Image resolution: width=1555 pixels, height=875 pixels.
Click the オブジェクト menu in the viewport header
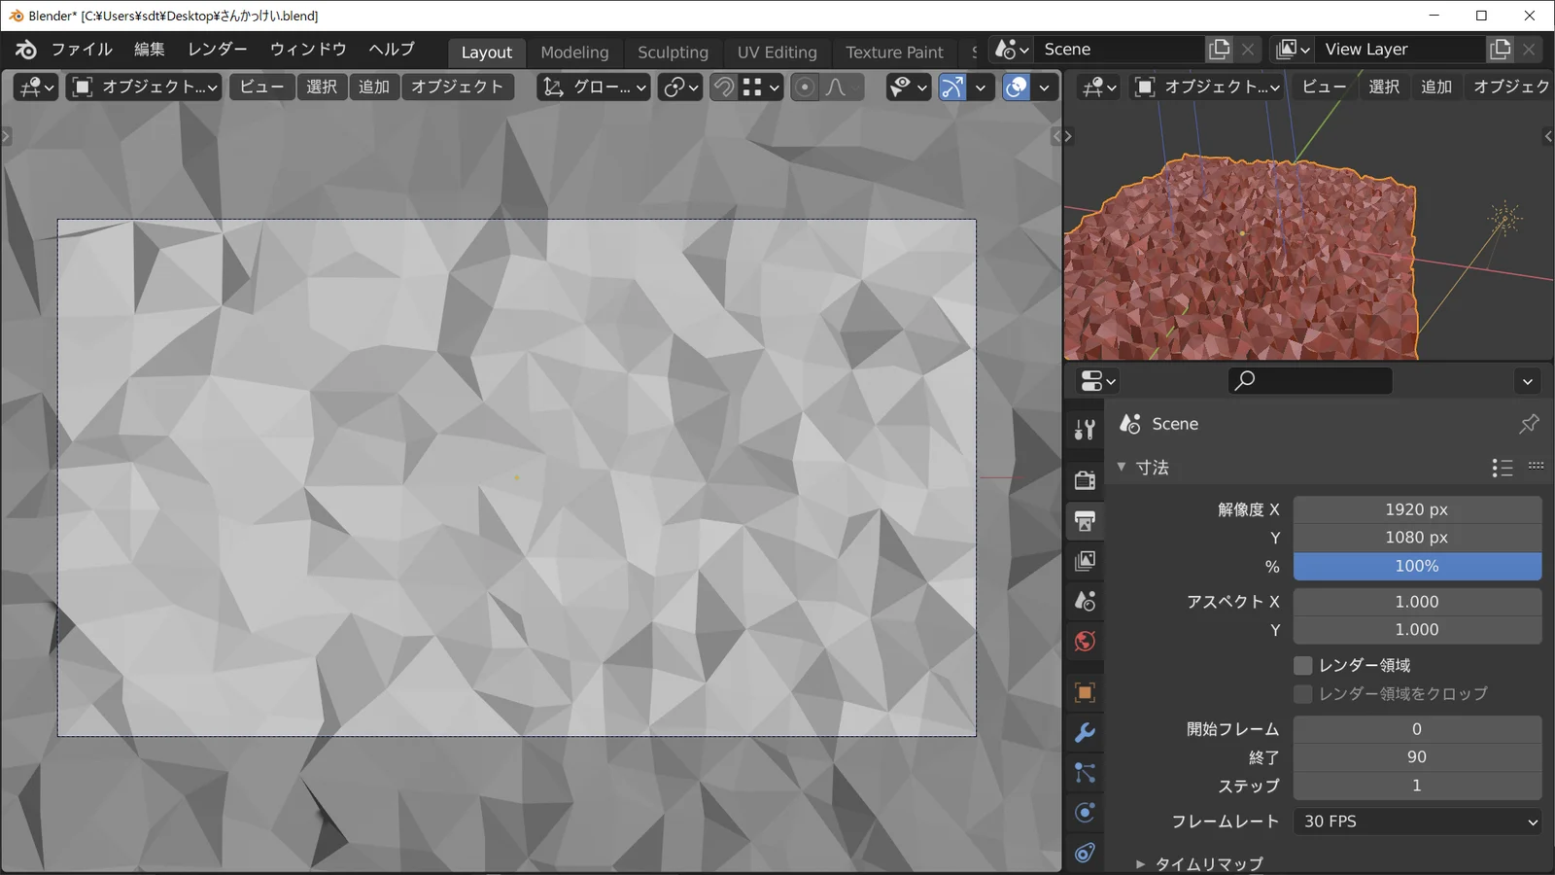[x=457, y=87]
